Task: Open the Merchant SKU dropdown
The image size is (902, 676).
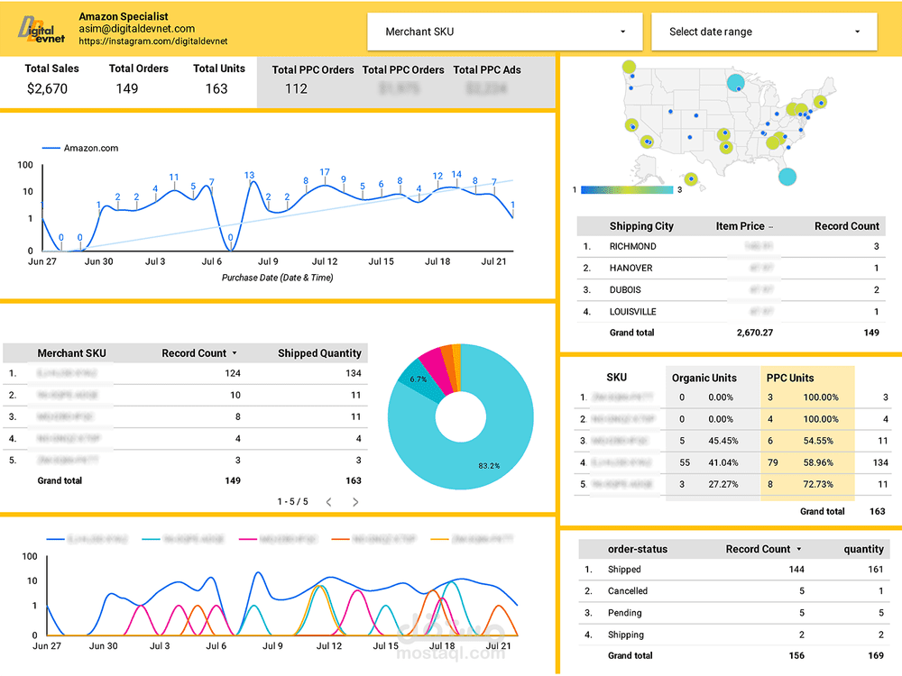Action: (504, 32)
